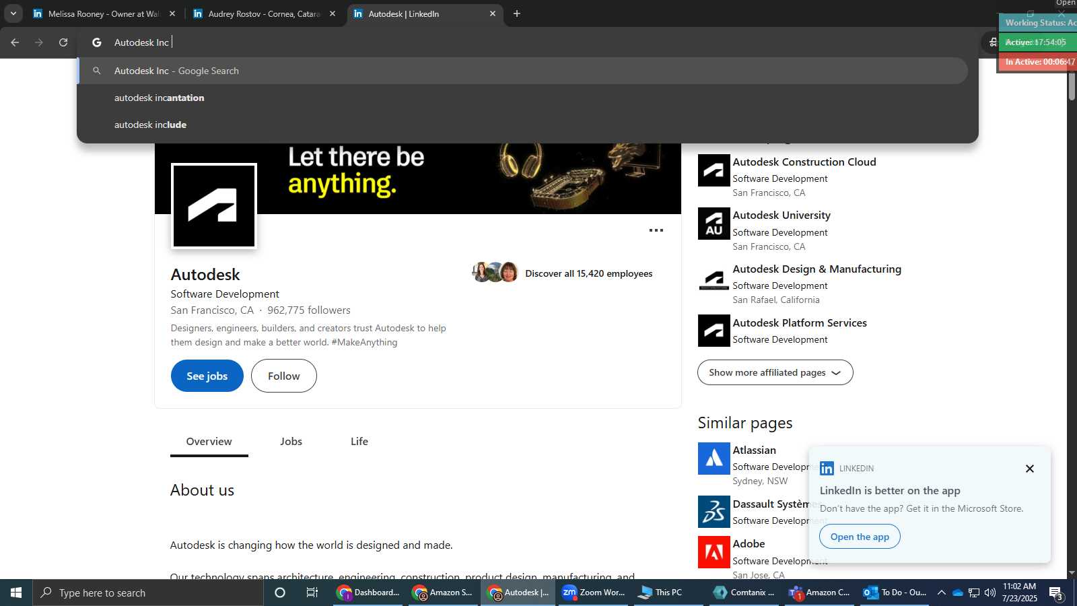Show hidden system tray icons
The image size is (1077, 606).
pyautogui.click(x=942, y=593)
